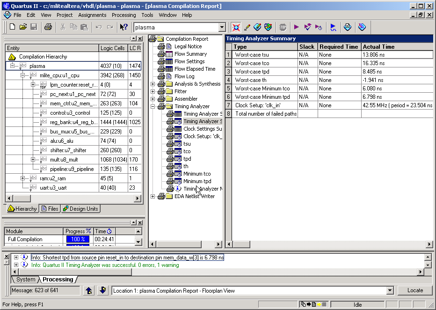Open the Tools menu
Image resolution: width=436 pixels, height=310 pixels.
(147, 15)
